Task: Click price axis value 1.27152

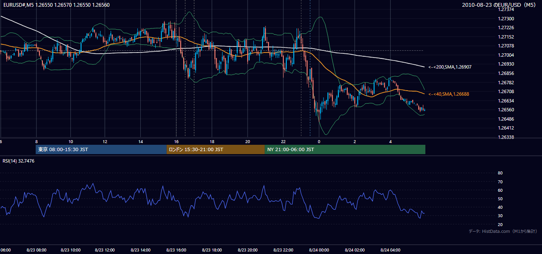Action: tap(506, 37)
